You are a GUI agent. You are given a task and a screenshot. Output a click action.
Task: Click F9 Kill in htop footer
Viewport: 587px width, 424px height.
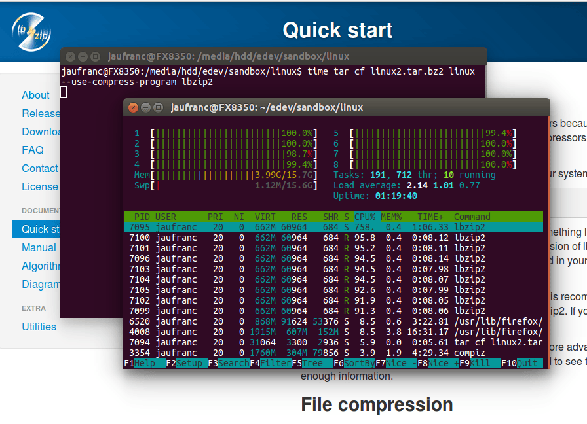(x=480, y=363)
